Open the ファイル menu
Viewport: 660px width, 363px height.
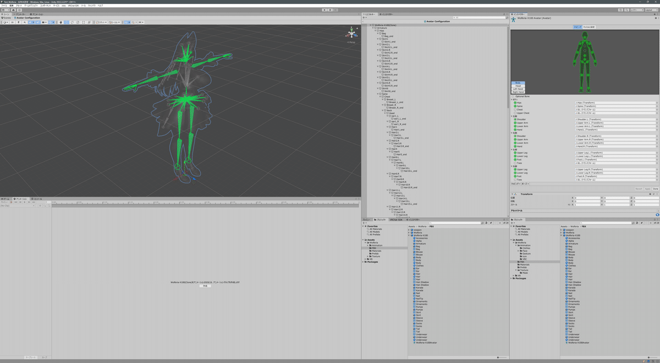coord(4,5)
